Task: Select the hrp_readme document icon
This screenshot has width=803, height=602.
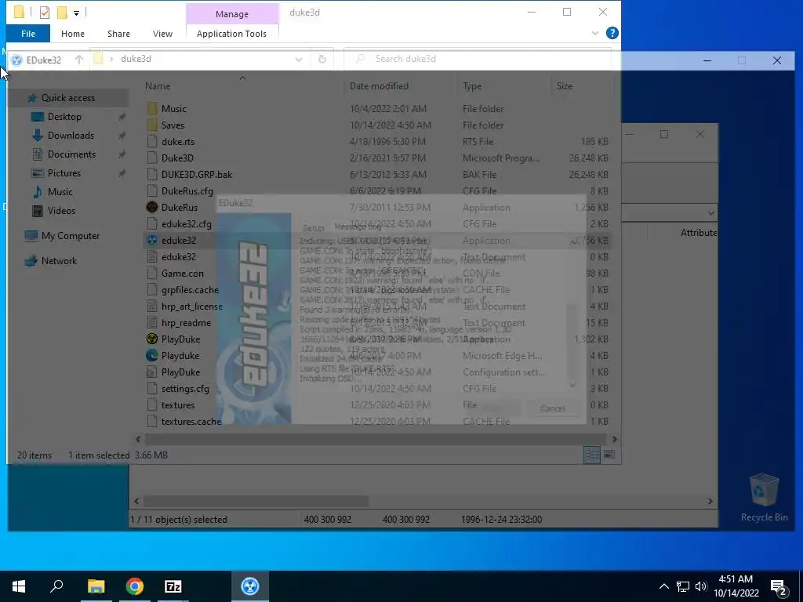Action: point(152,322)
